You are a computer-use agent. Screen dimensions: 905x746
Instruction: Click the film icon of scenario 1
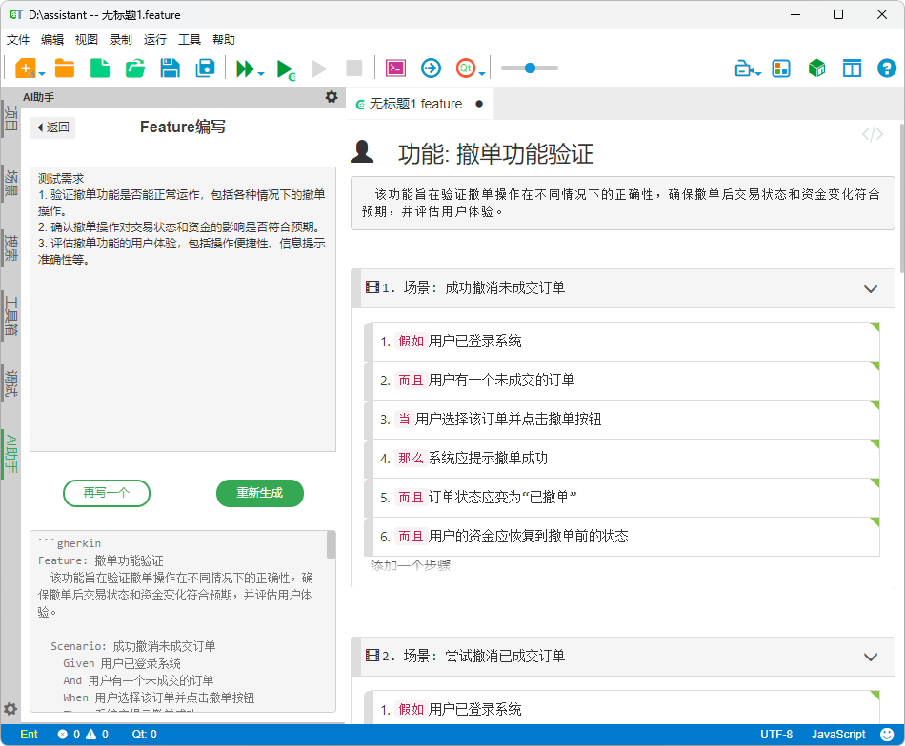tap(372, 287)
